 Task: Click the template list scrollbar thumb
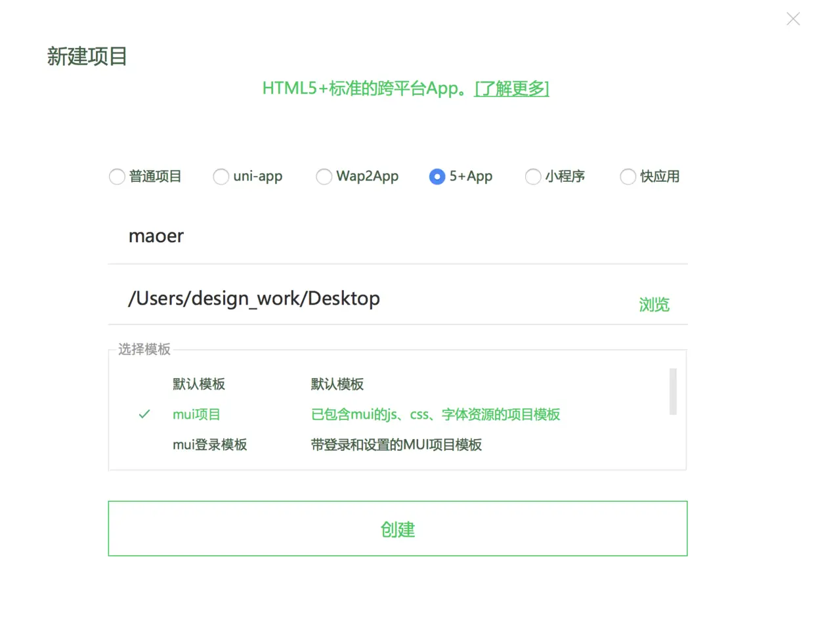tap(673, 392)
